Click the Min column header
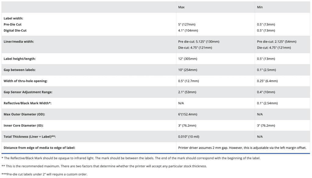Viewport: 312px width, 178px height. (260, 7)
